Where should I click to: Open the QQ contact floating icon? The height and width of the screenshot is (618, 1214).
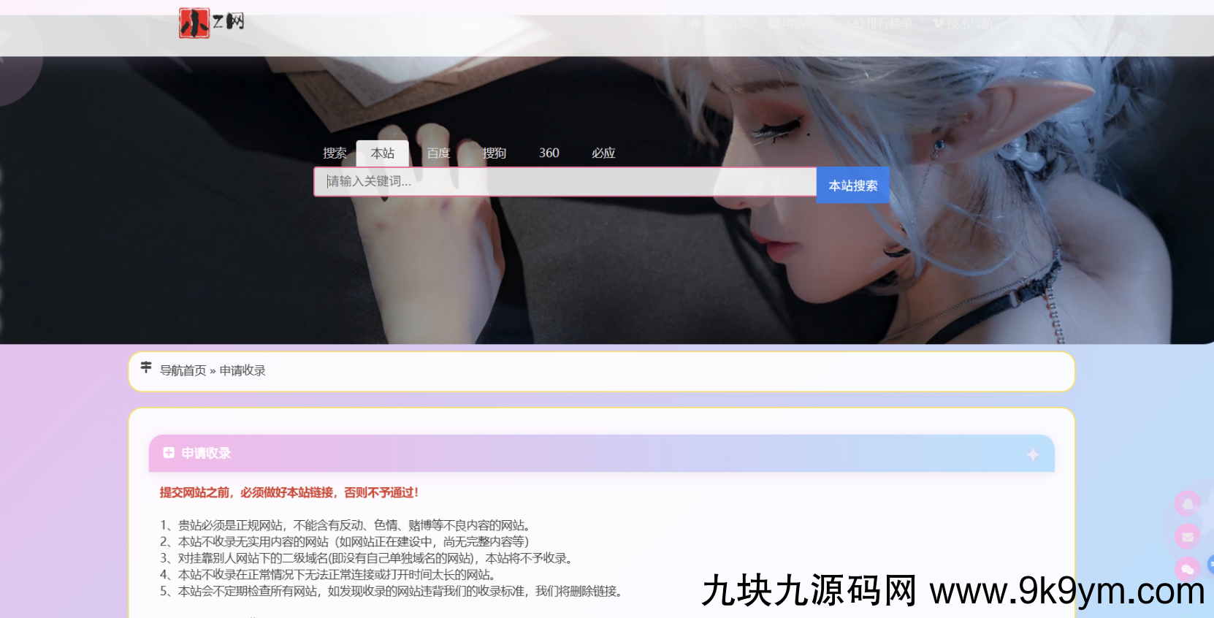click(x=1188, y=503)
